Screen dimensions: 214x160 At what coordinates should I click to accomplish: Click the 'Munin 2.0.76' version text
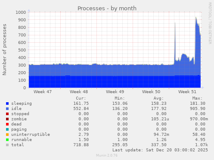[x=107, y=155]
